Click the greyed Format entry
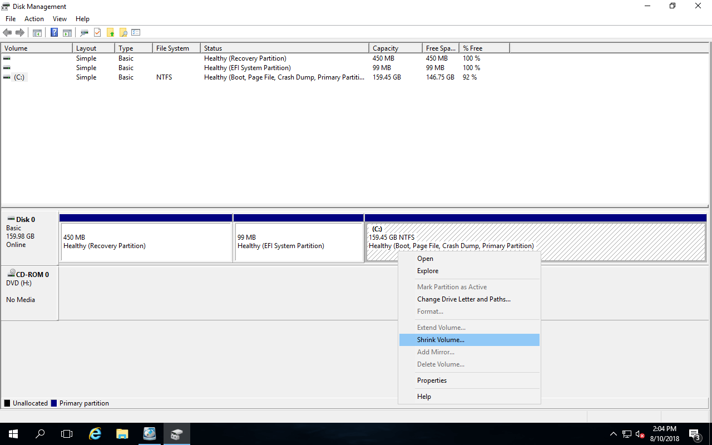This screenshot has width=712, height=445. (469, 311)
